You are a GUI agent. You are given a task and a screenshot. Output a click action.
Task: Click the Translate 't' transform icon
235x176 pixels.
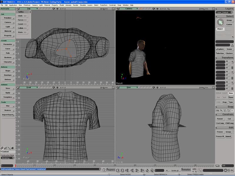coord(232,83)
